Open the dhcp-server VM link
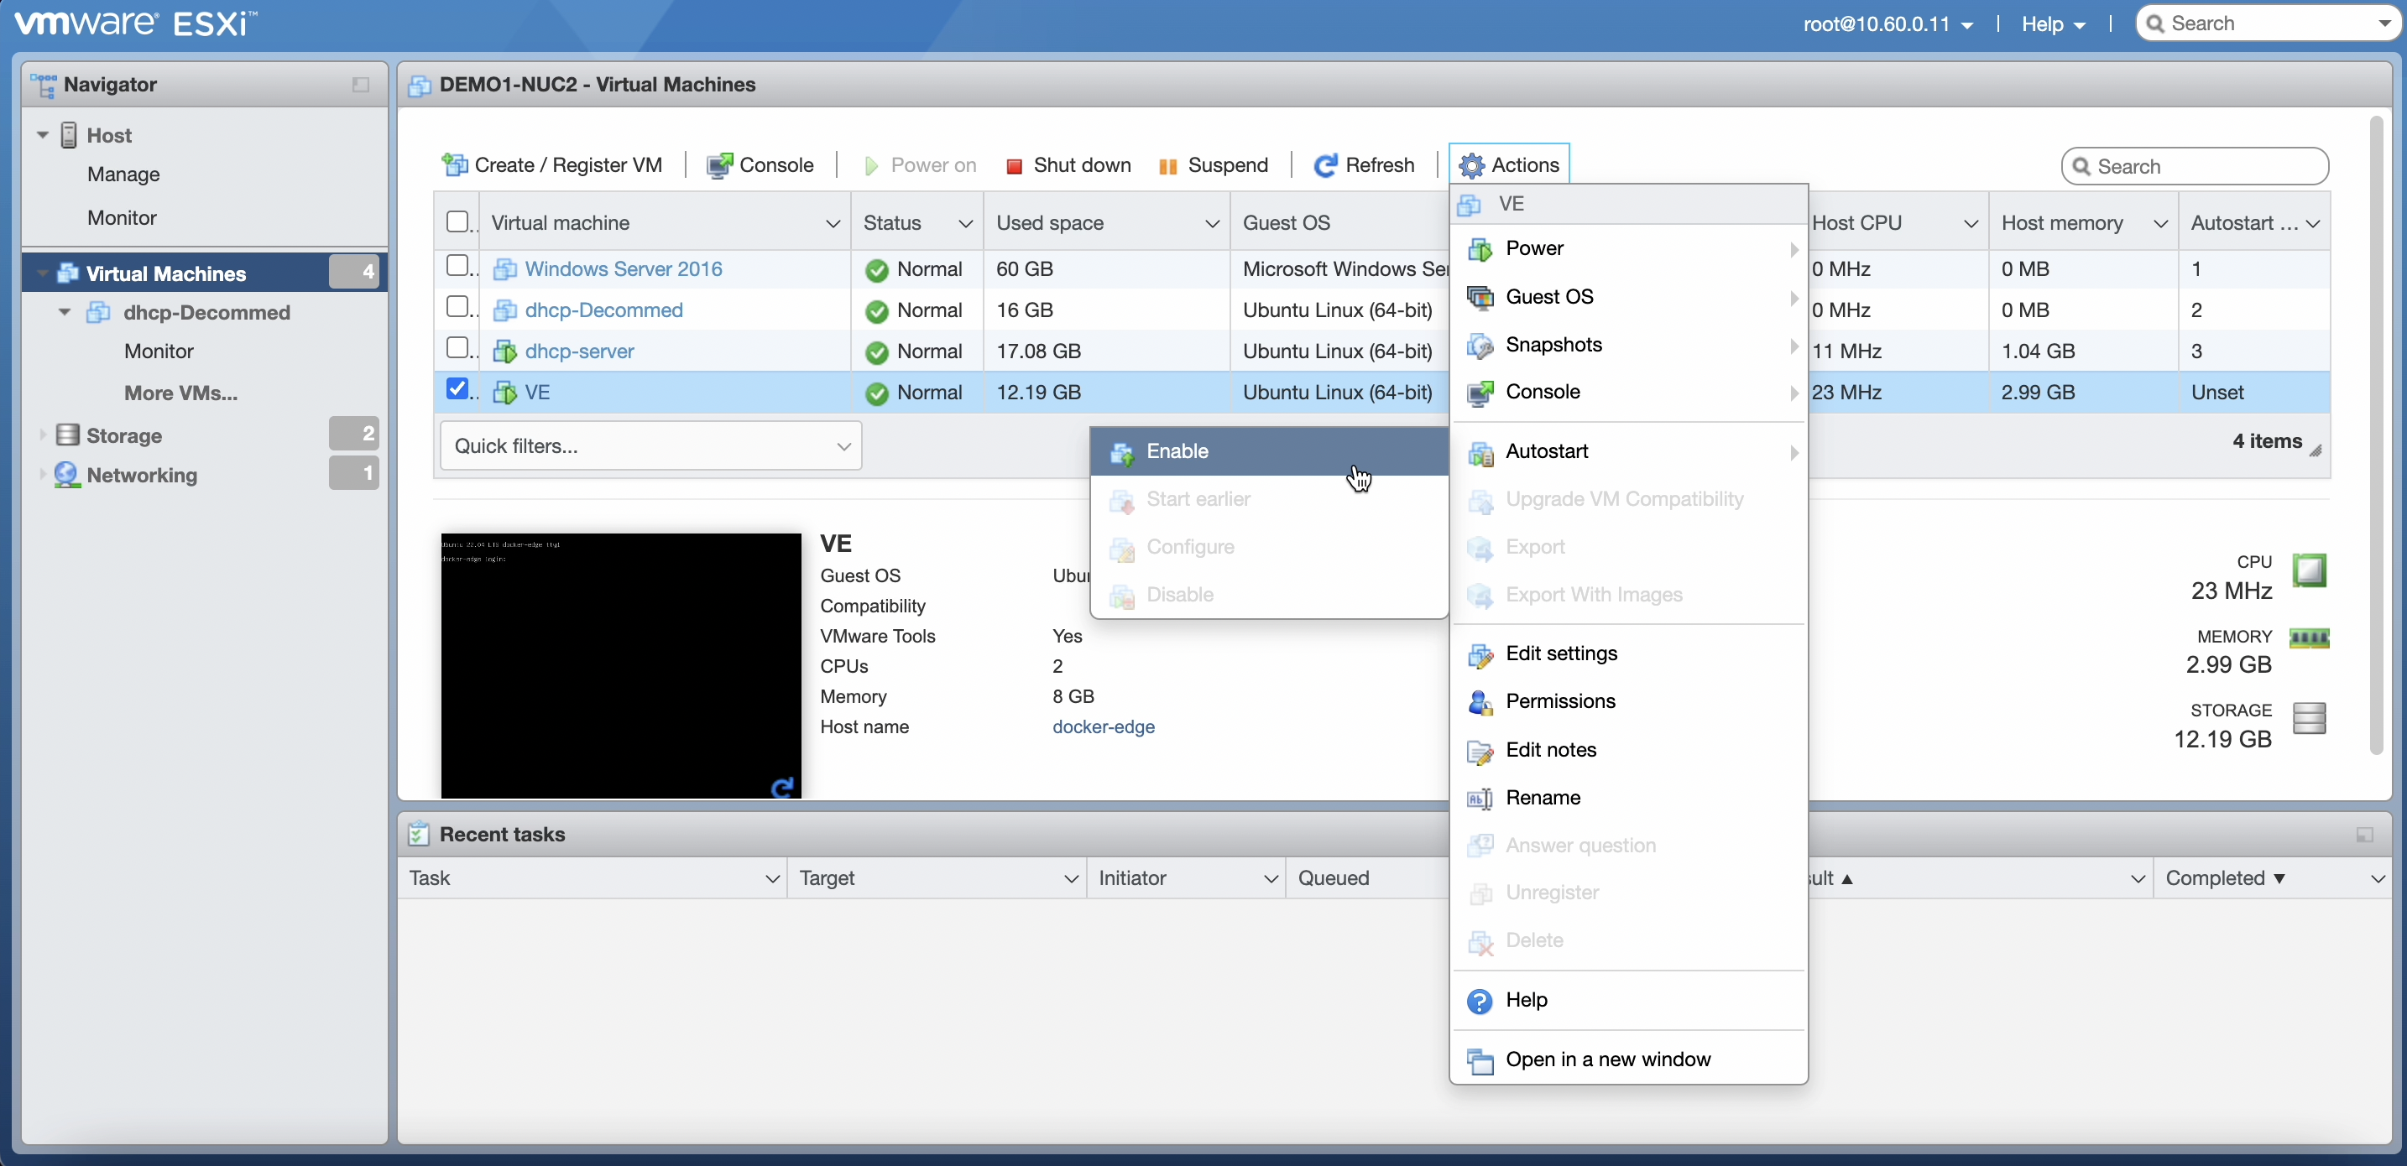This screenshot has height=1166, width=2407. (x=579, y=351)
